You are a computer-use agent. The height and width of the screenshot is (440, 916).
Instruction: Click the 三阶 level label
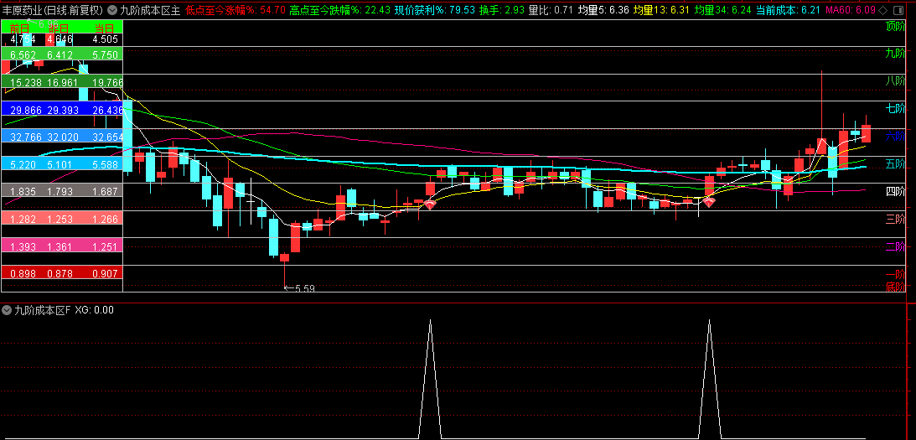[895, 219]
